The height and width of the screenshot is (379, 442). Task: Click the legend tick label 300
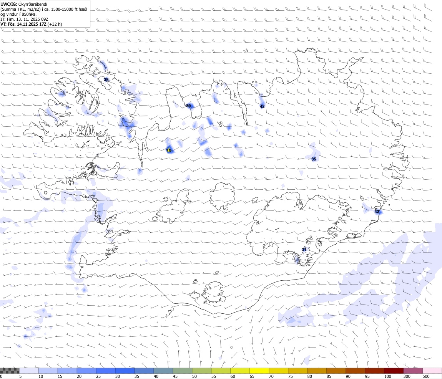click(x=407, y=376)
